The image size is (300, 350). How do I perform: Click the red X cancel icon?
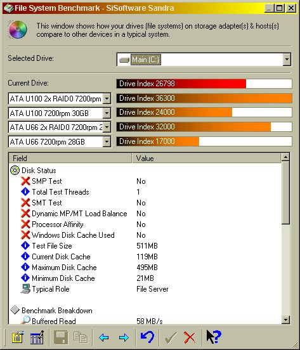[190, 337]
